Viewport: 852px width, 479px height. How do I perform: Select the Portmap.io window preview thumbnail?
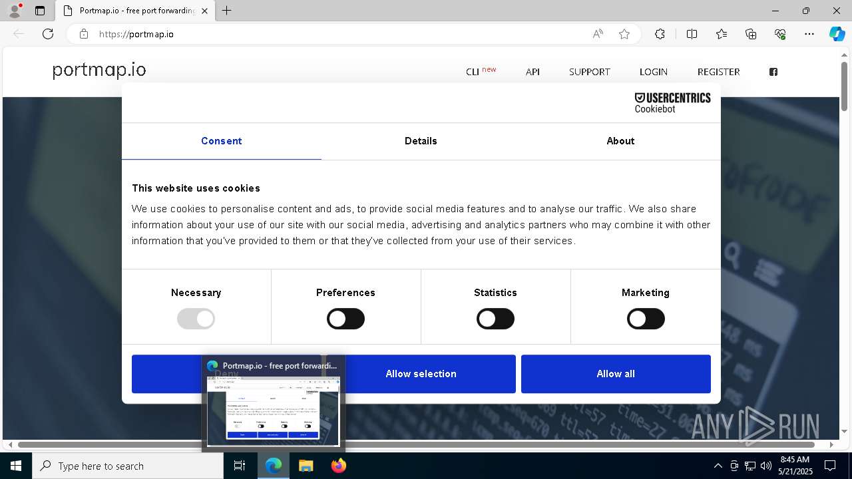(x=274, y=404)
